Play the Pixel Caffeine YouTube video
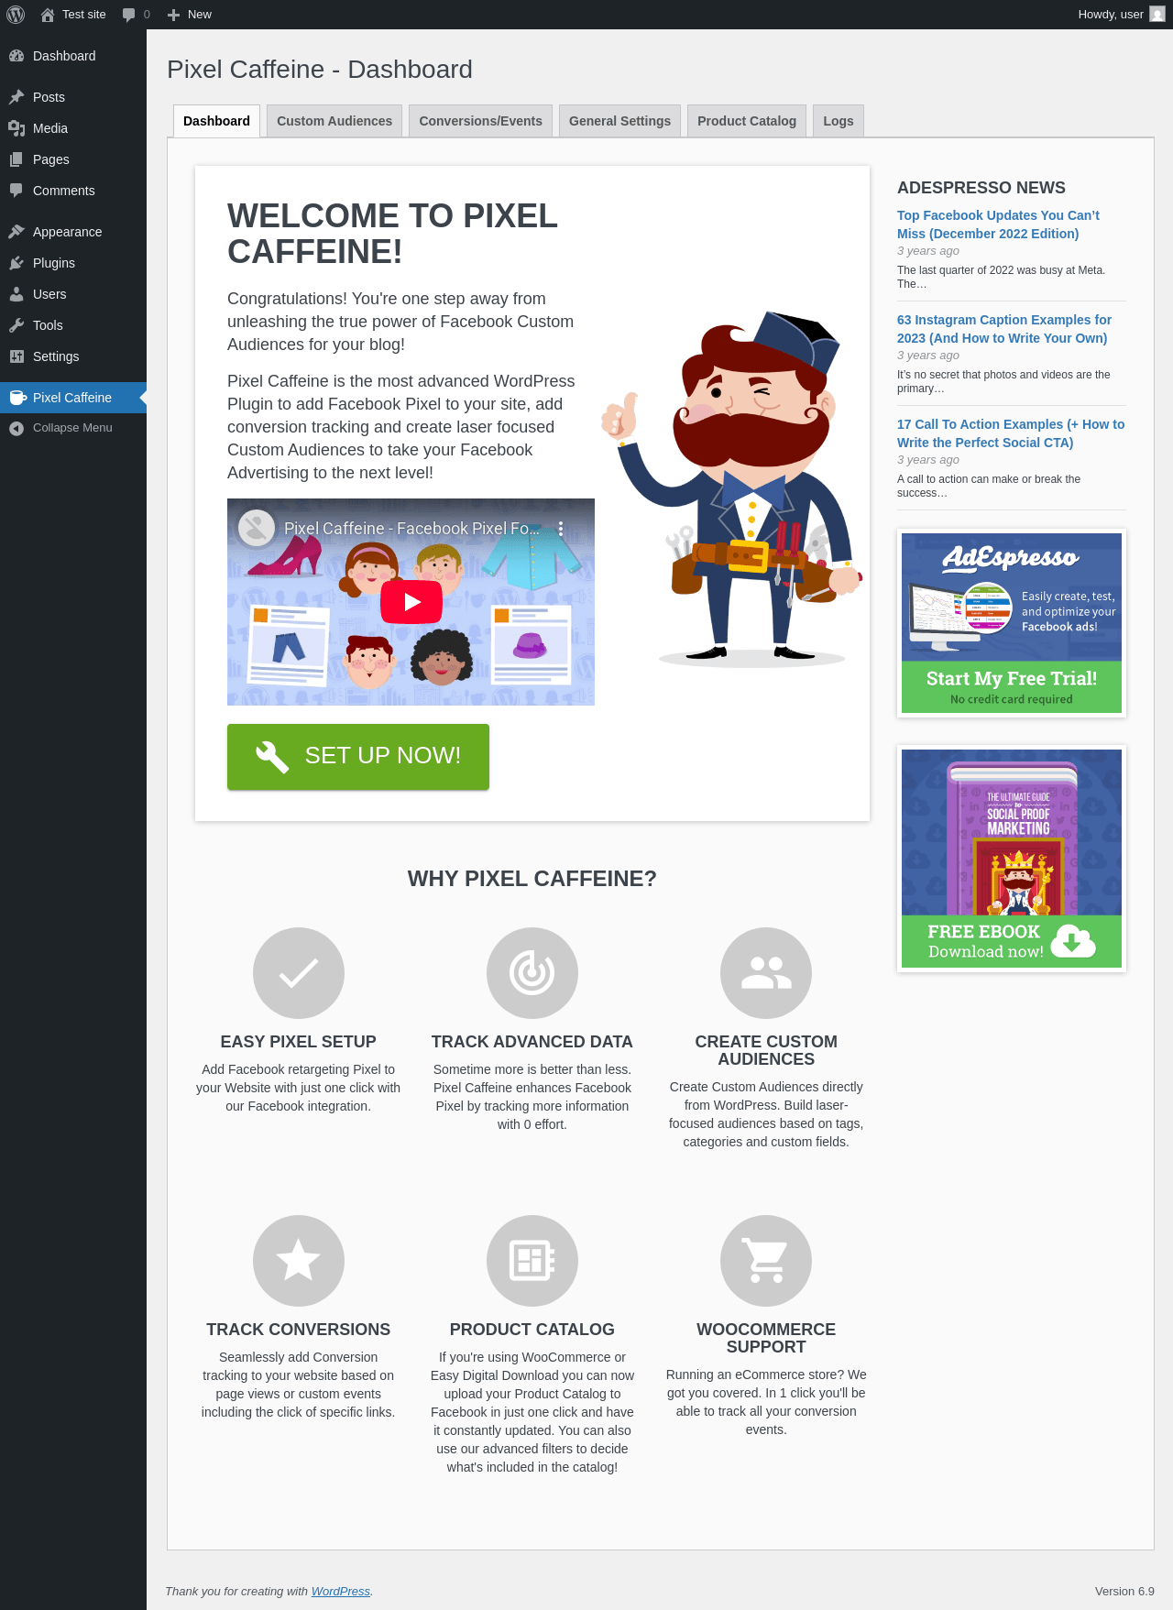The height and width of the screenshot is (1610, 1173). [x=411, y=602]
